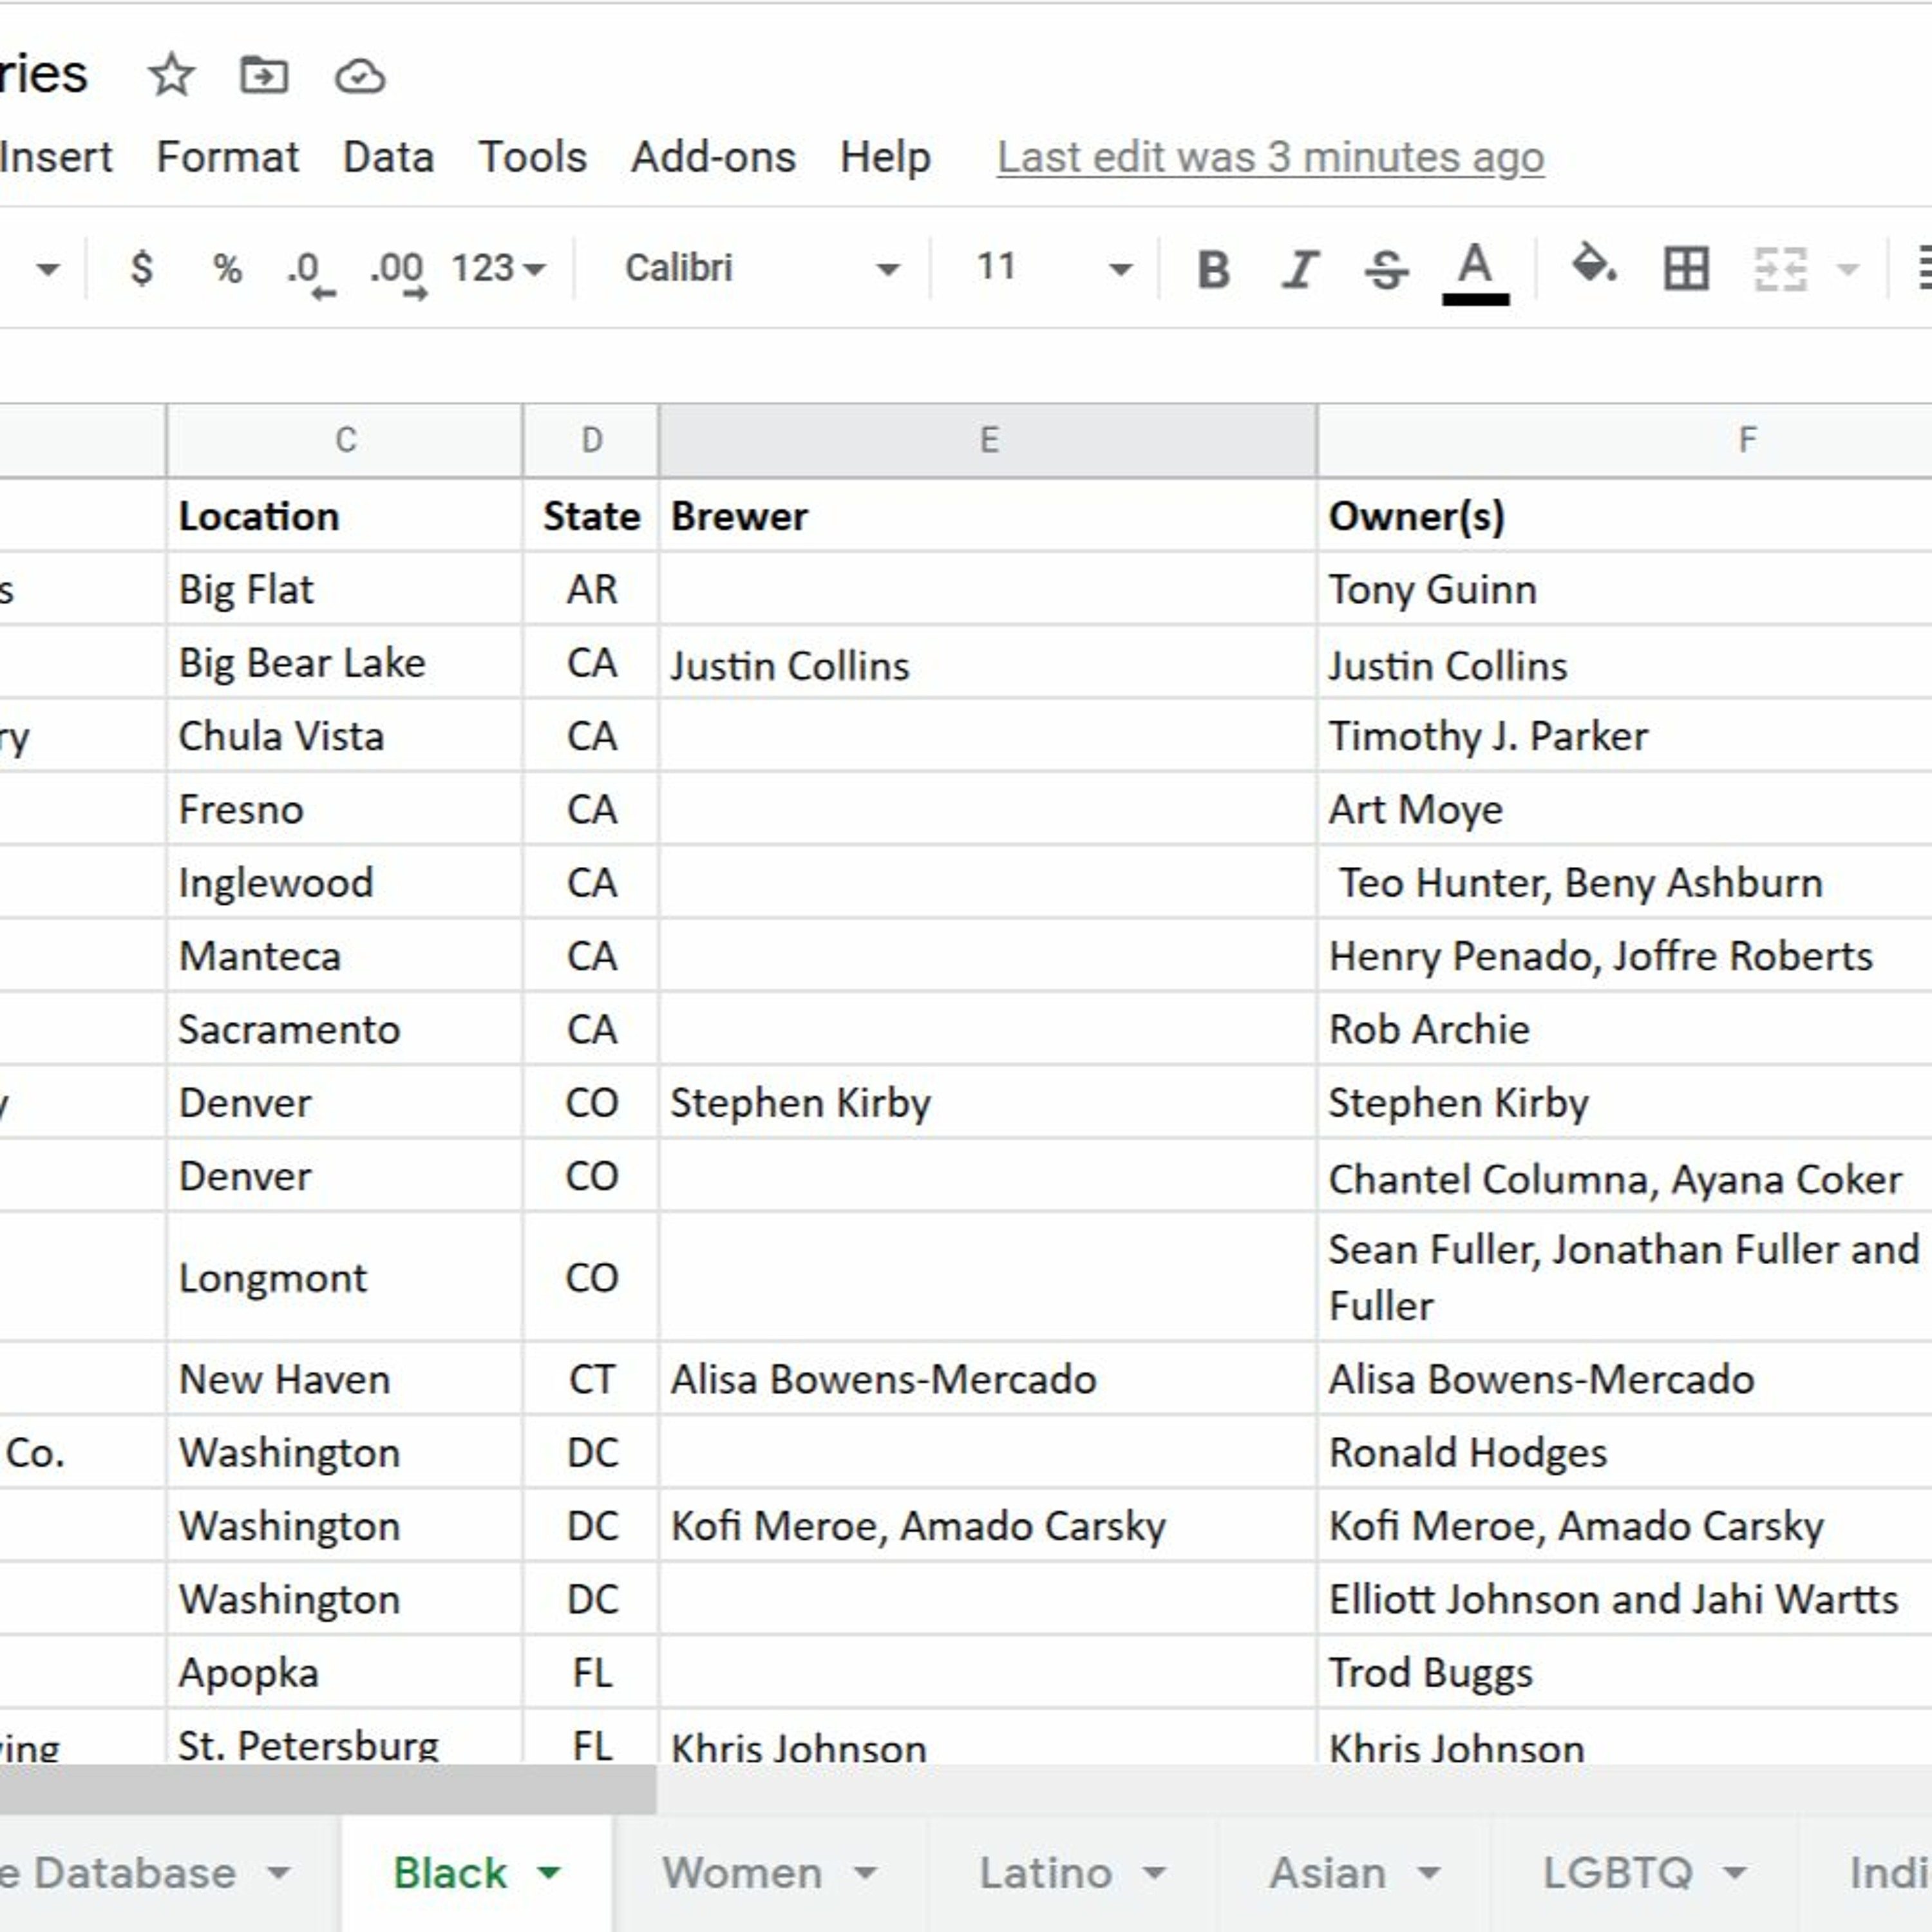The image size is (1932, 1932).
Task: Check the cloud save status icon
Action: coord(359,76)
